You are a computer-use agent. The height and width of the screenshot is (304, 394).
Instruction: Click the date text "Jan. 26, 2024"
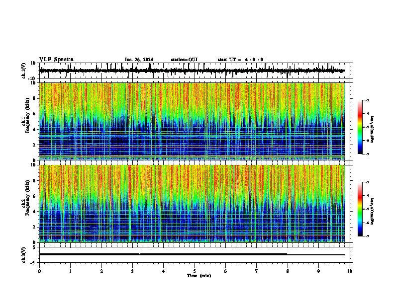(139, 60)
